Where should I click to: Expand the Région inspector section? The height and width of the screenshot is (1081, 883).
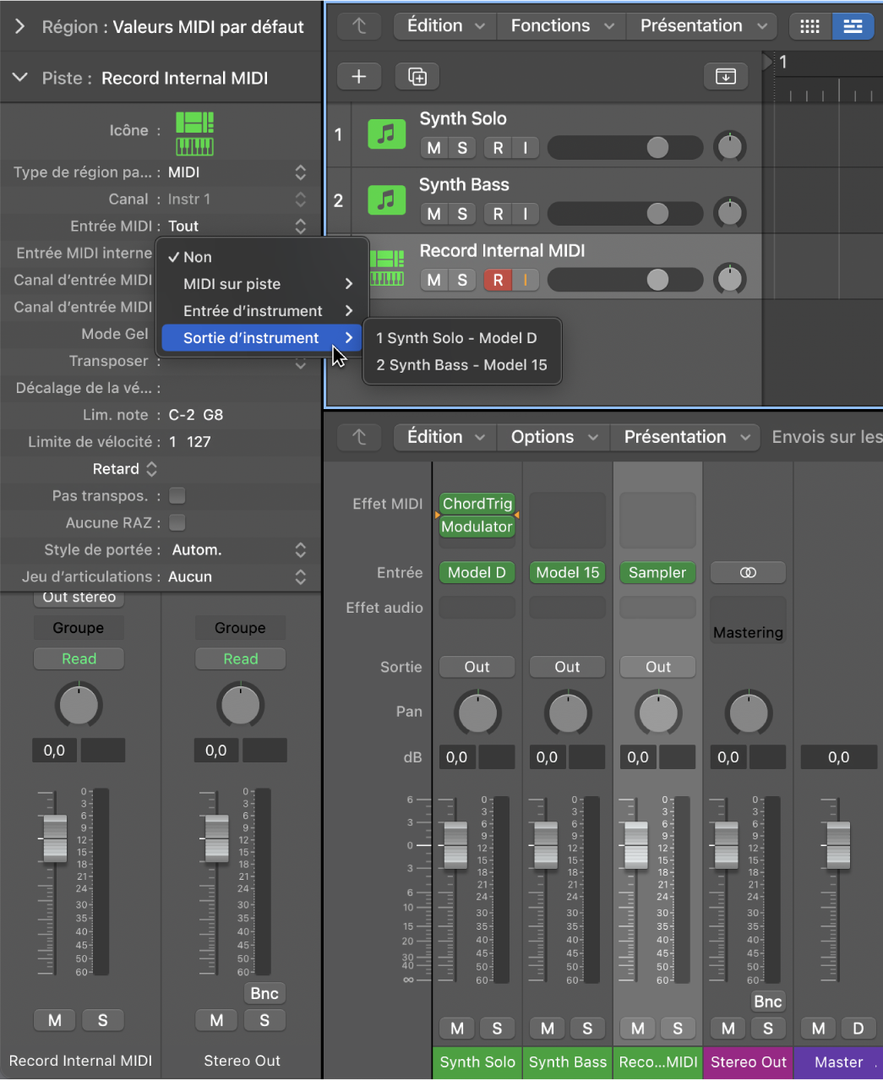(x=19, y=27)
